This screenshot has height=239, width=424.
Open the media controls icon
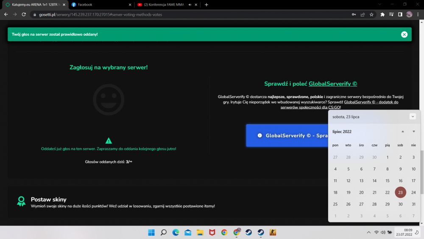point(391,14)
